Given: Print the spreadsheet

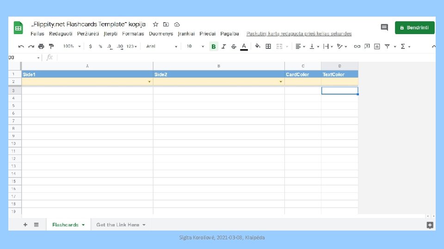Looking at the screenshot, I should coord(41,46).
